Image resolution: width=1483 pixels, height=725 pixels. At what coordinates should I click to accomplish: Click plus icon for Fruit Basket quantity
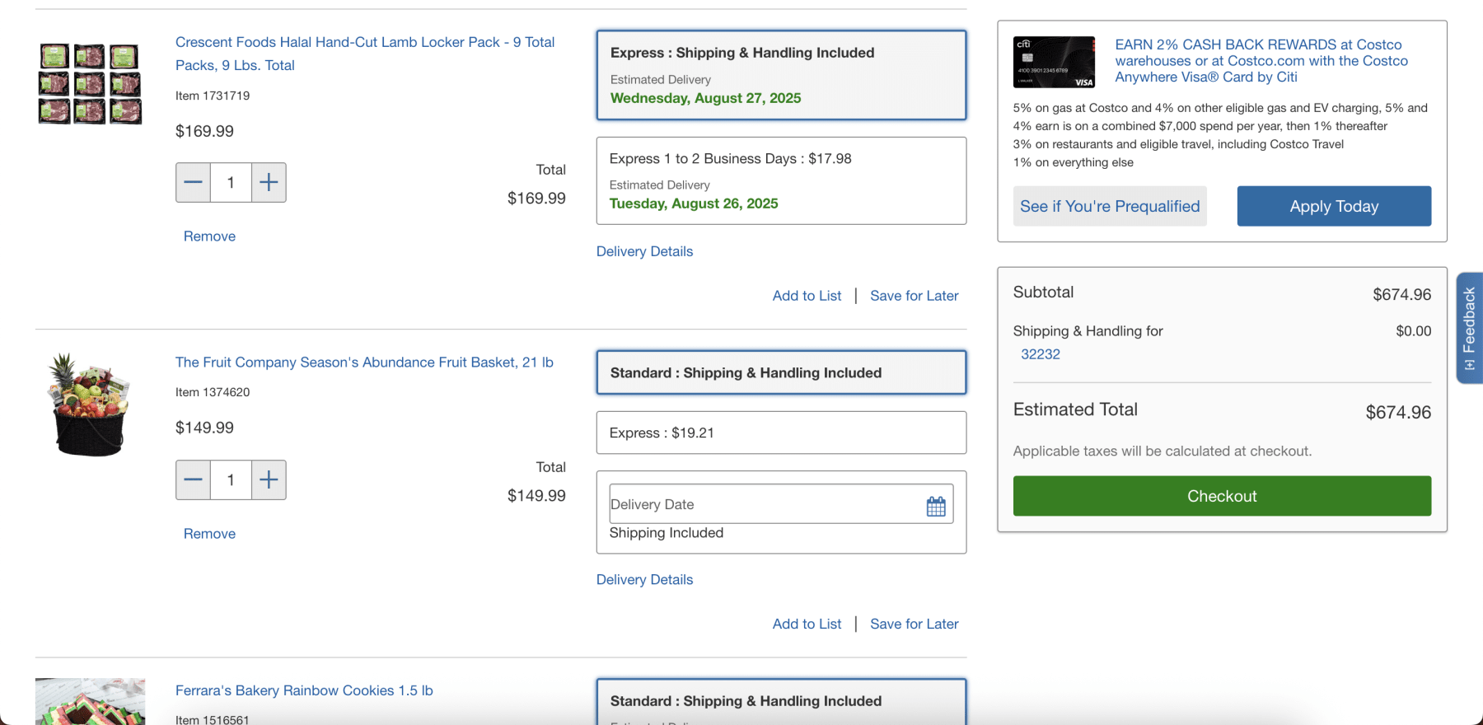[269, 479]
